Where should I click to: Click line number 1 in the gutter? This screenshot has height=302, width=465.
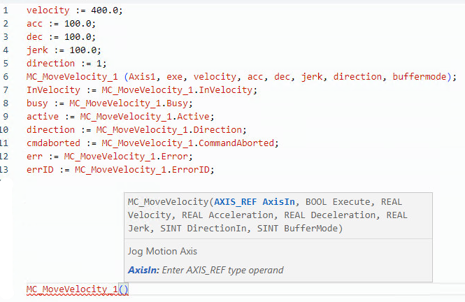pyautogui.click(x=6, y=11)
